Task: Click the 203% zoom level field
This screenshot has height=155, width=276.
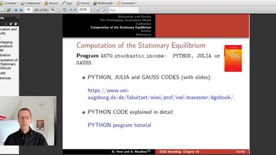Action: point(84,9)
